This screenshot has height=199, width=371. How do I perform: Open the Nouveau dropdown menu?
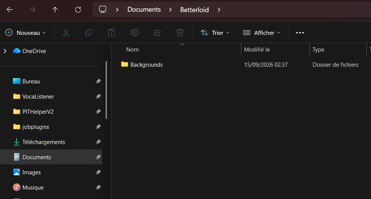pyautogui.click(x=25, y=33)
